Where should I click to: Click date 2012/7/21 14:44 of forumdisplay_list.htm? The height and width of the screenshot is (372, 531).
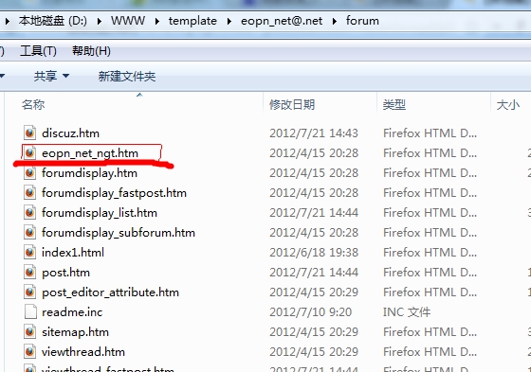point(314,213)
